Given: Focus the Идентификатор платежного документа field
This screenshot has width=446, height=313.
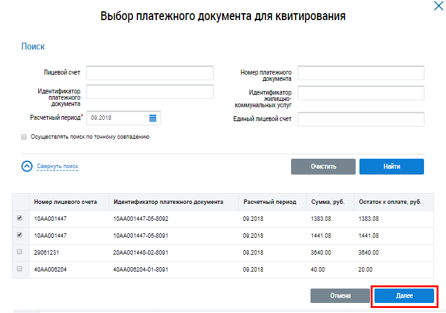Looking at the screenshot, I should click(x=150, y=92).
